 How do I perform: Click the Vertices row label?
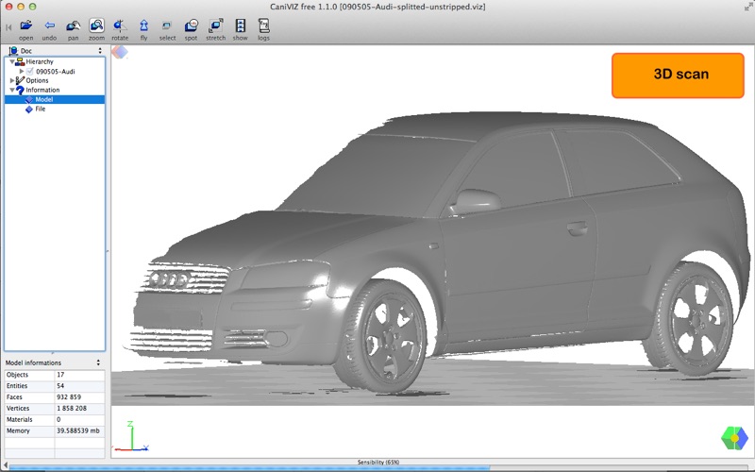tap(18, 409)
